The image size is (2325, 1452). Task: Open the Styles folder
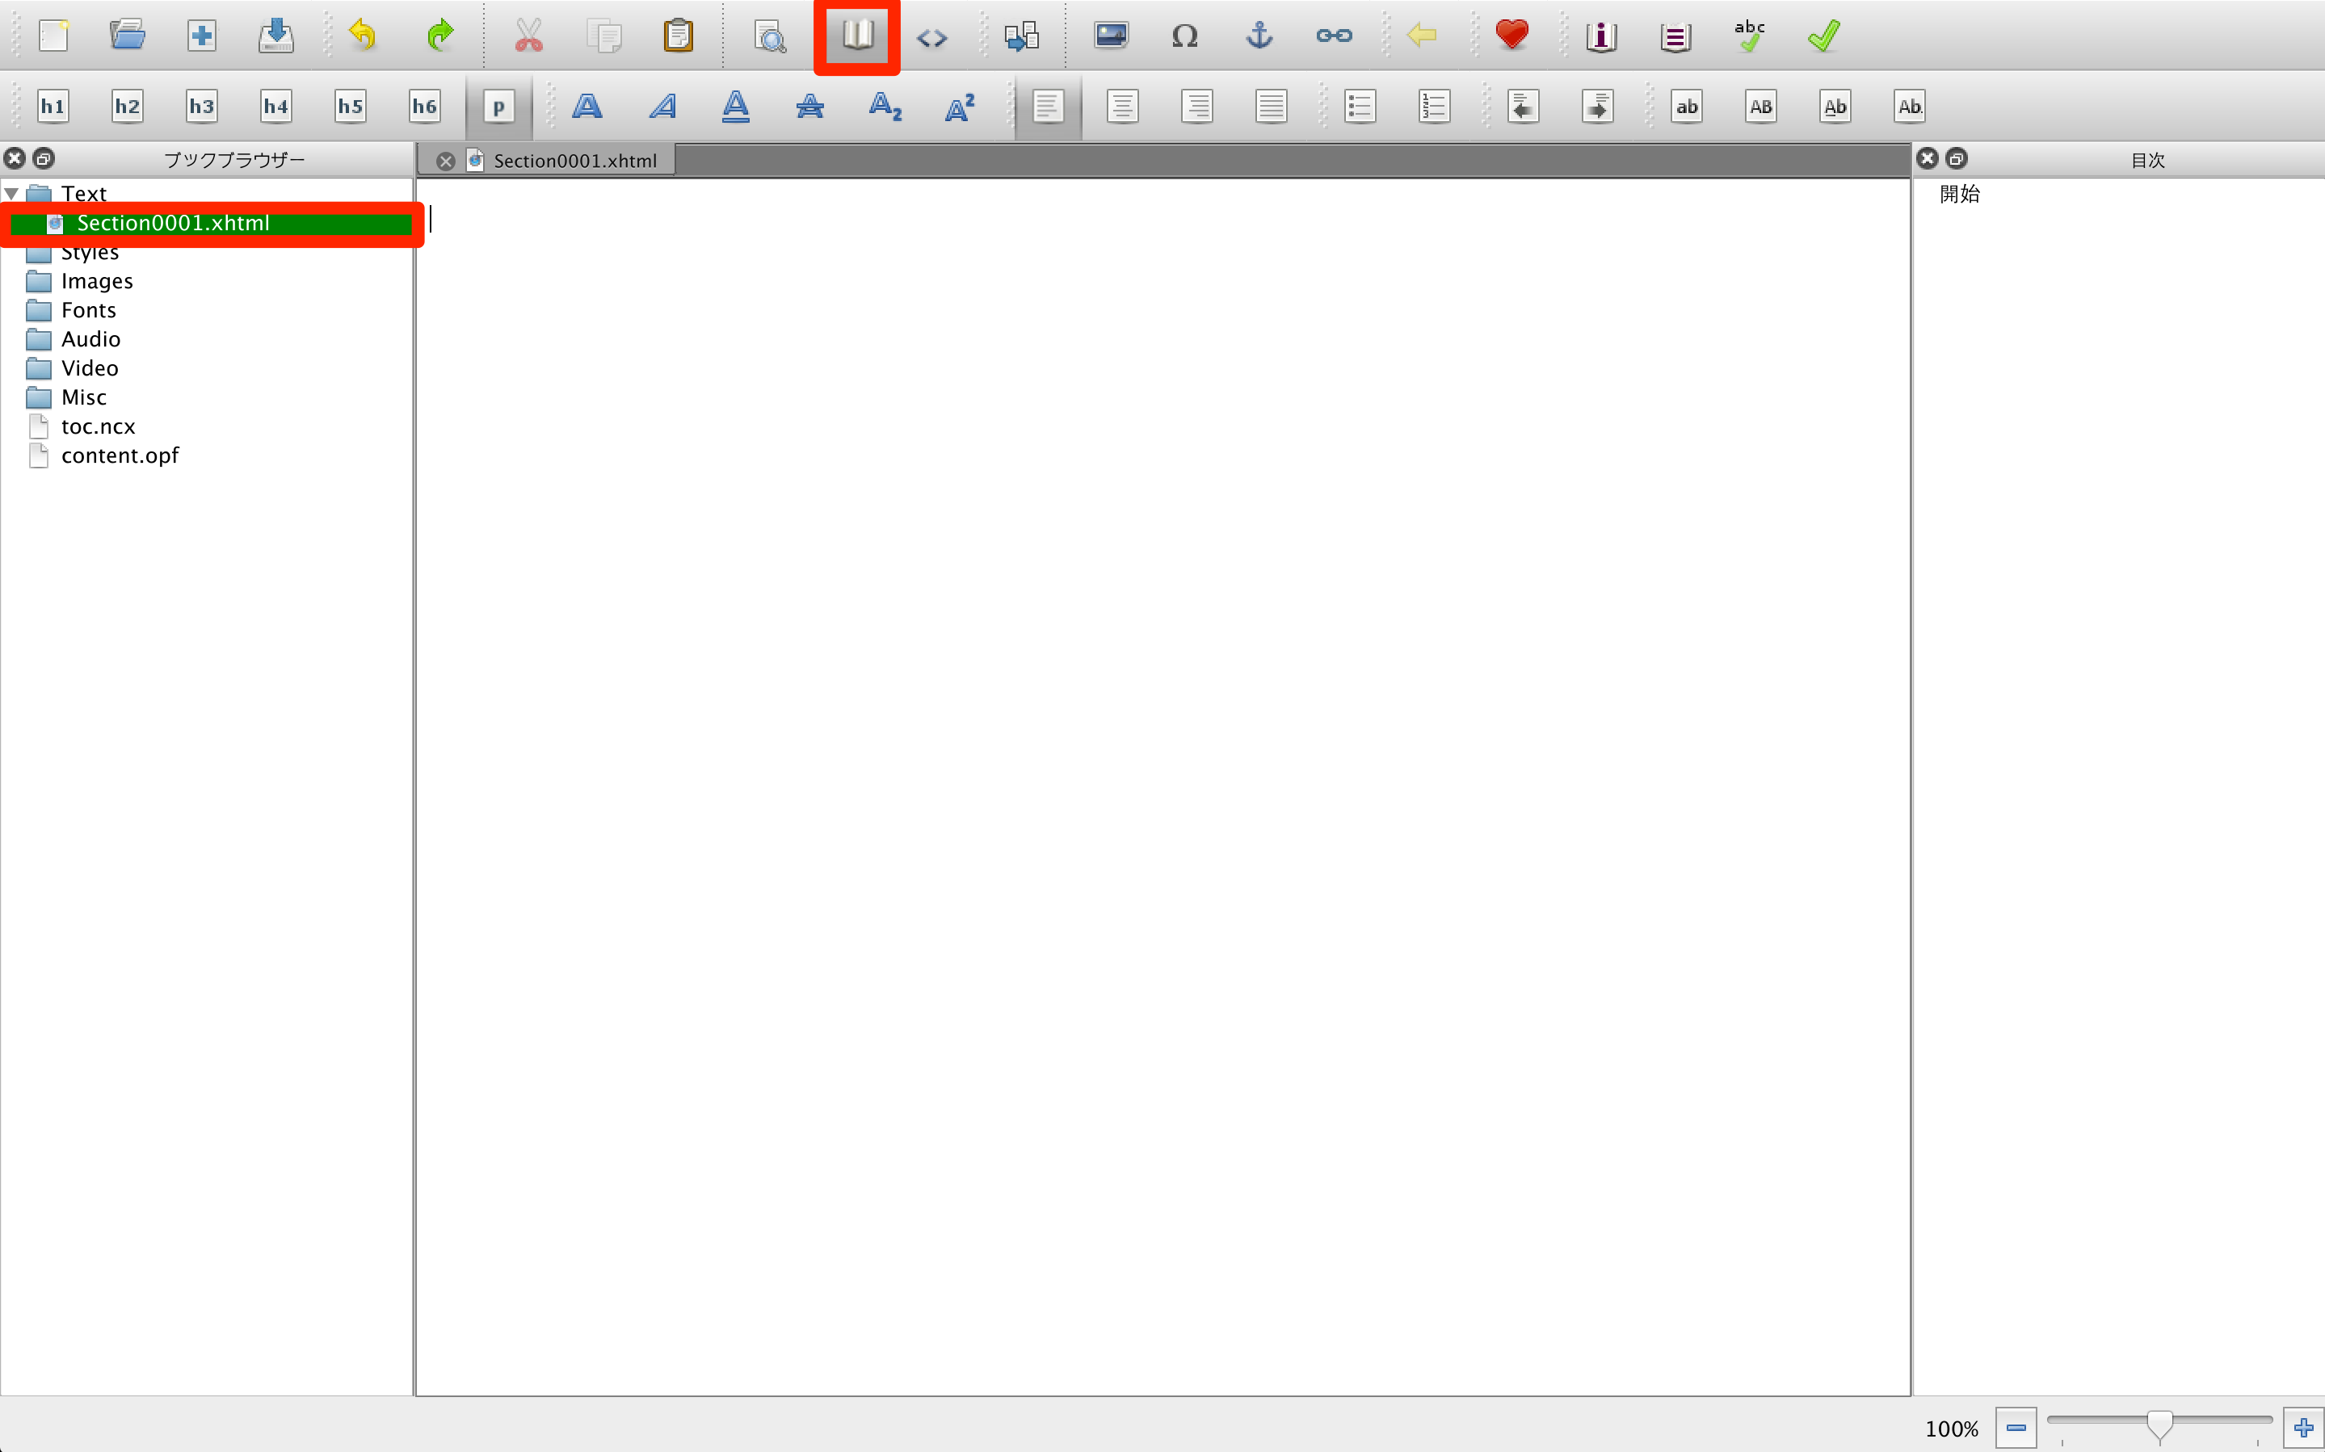(x=90, y=254)
